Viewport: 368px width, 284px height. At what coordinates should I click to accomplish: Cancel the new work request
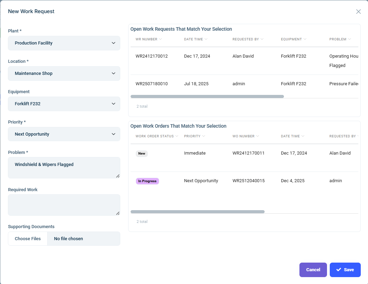coord(313,270)
